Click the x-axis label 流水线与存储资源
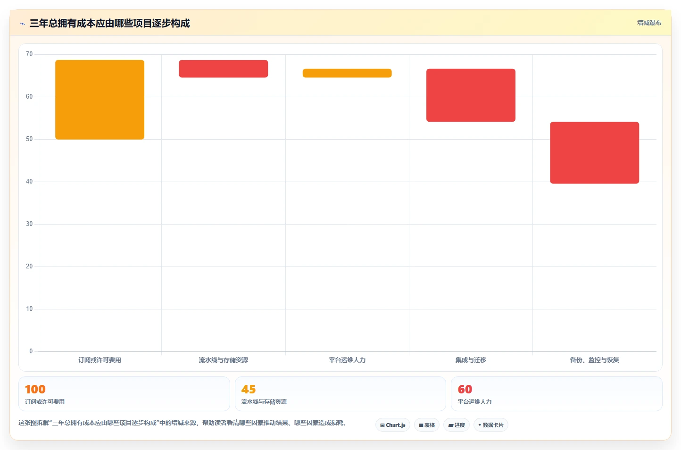Screen dimensions: 681x450 pos(224,360)
